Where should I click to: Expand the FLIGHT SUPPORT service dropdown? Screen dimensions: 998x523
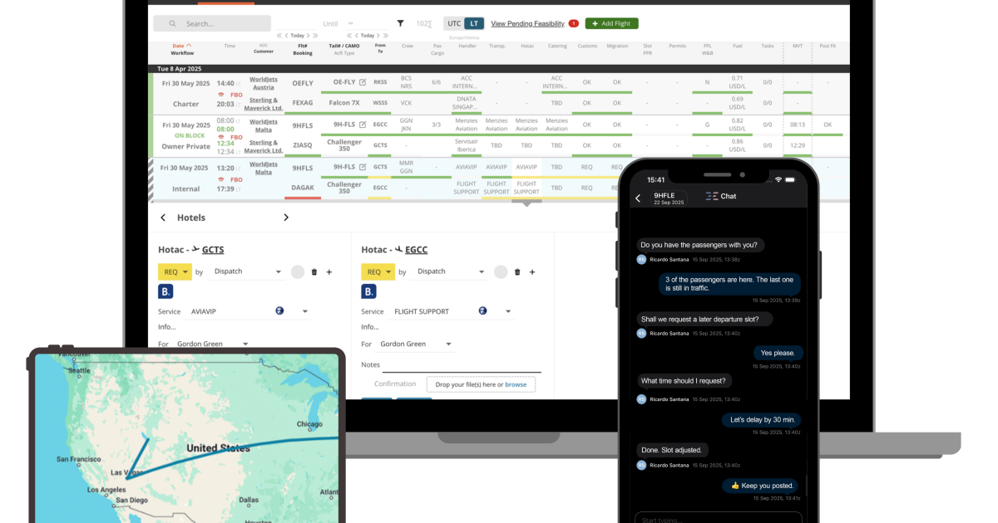[x=508, y=310]
